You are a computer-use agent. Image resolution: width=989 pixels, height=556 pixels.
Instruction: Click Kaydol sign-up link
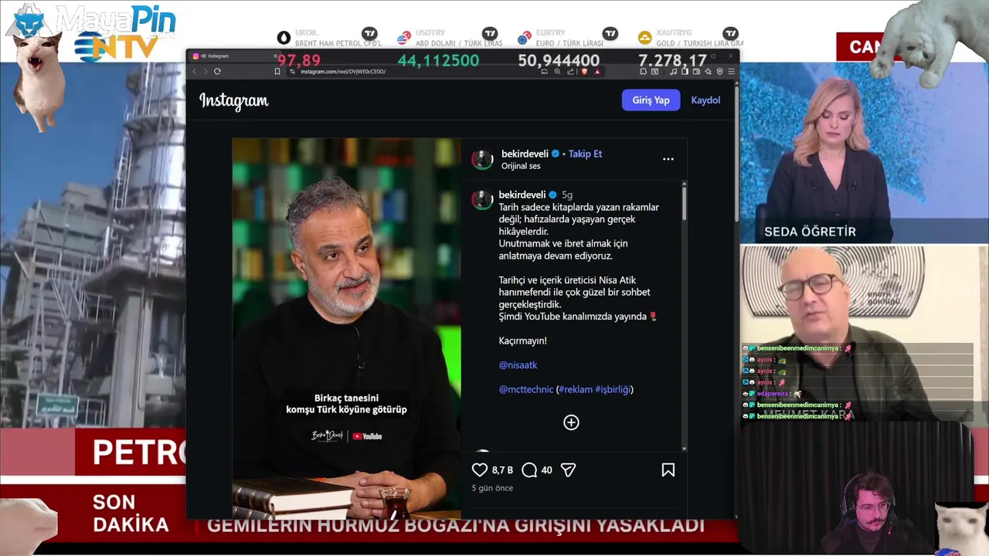705,100
